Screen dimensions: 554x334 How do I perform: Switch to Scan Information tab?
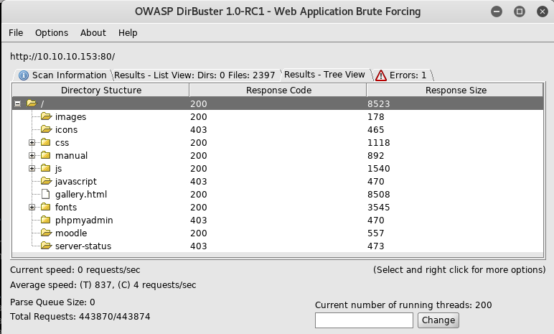[62, 75]
